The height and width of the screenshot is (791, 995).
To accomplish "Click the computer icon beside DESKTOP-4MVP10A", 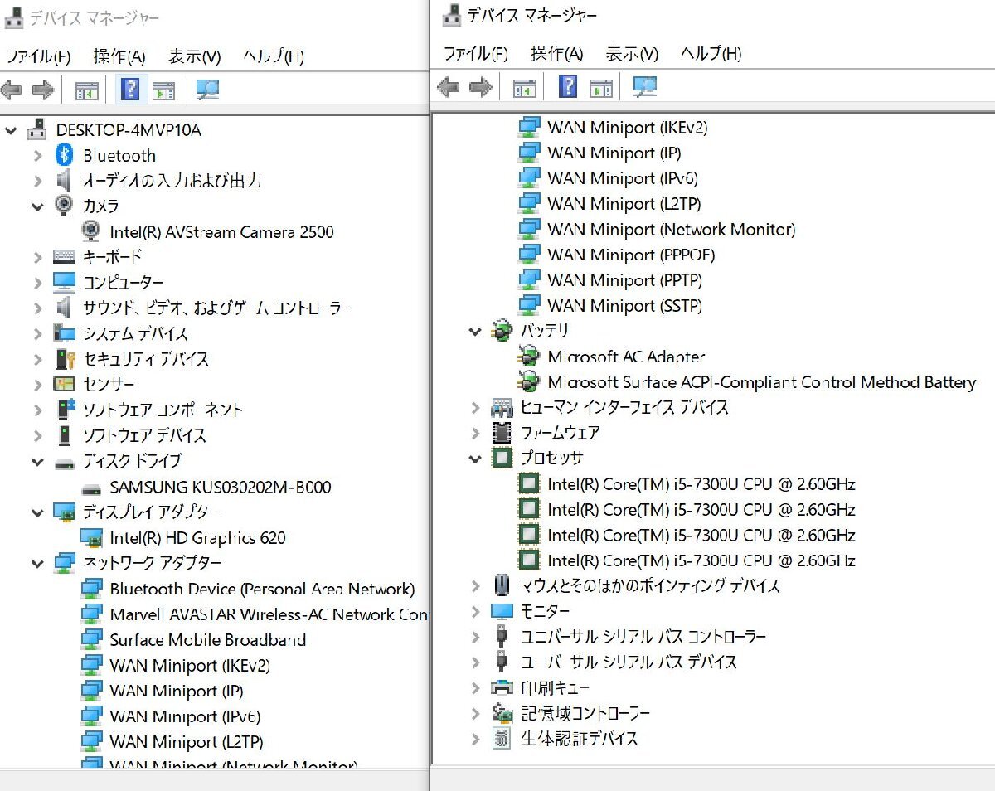I will [37, 129].
